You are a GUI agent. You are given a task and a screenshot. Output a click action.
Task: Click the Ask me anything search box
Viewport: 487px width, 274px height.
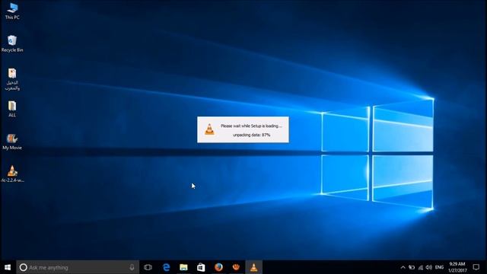(x=78, y=267)
